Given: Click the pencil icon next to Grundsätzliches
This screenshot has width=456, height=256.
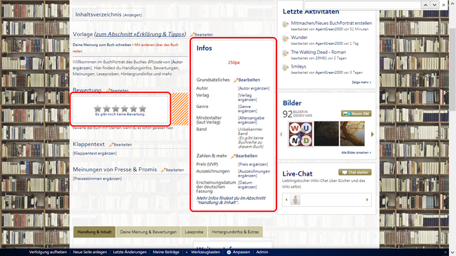Looking at the screenshot, I should 236,80.
